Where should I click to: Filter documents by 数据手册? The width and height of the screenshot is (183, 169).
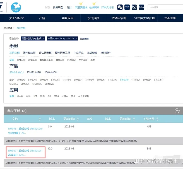(x=33, y=60)
